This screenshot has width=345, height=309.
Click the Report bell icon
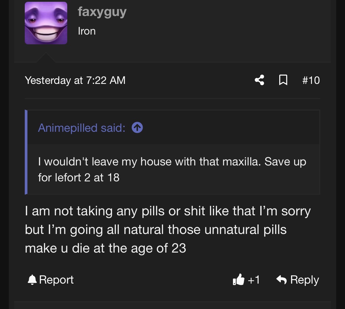click(32, 280)
